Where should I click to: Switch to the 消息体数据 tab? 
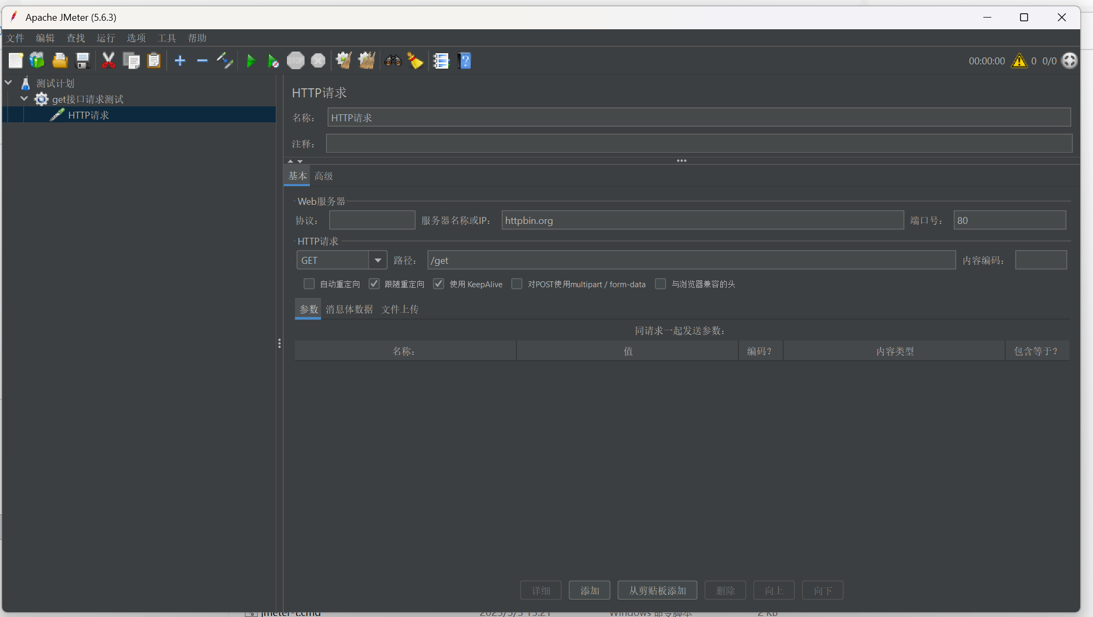pos(349,310)
